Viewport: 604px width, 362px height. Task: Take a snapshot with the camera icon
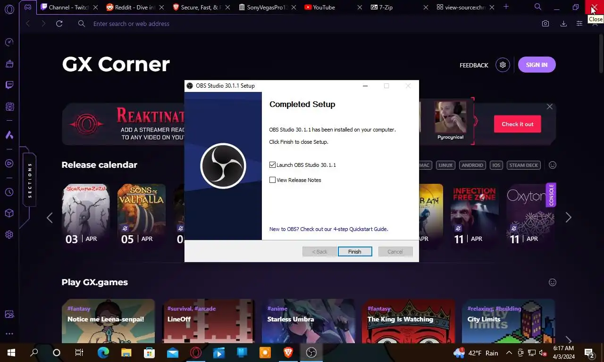(545, 24)
